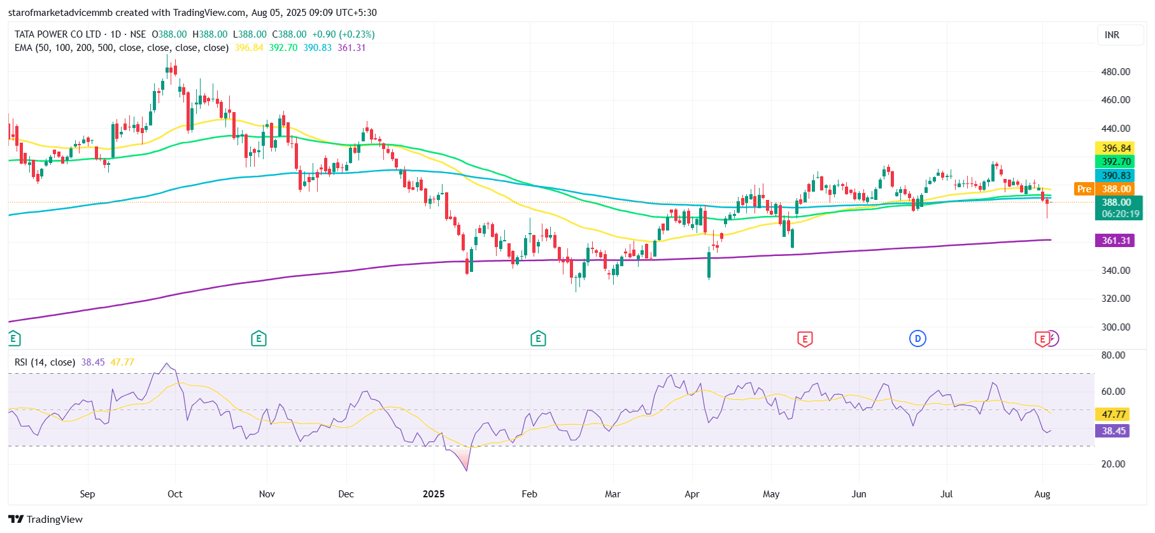The height and width of the screenshot is (533, 1155).
Task: Click the purple 361.31 EMA legend value
Action: coord(351,48)
